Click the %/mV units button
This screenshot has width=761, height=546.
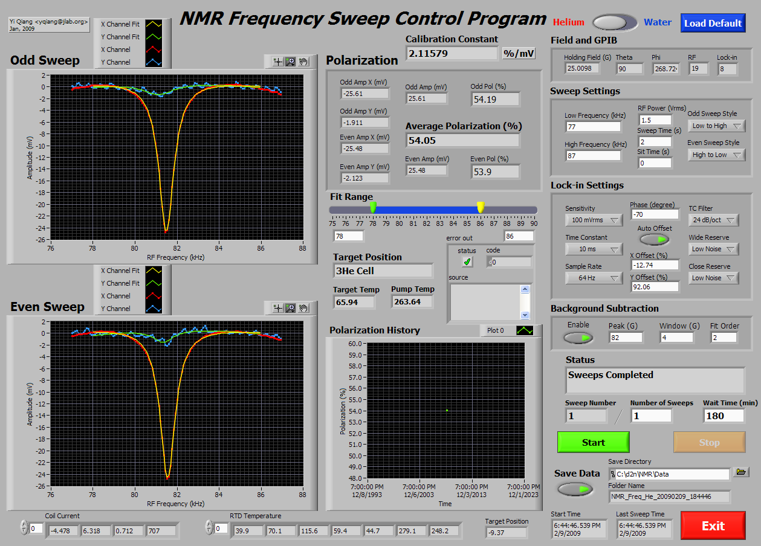(519, 53)
